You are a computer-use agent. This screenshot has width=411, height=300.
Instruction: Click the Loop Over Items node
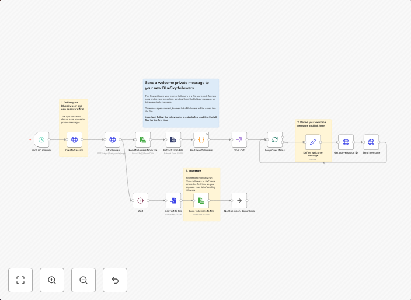(275, 139)
